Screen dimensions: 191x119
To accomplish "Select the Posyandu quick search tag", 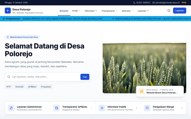I will coord(46,87).
